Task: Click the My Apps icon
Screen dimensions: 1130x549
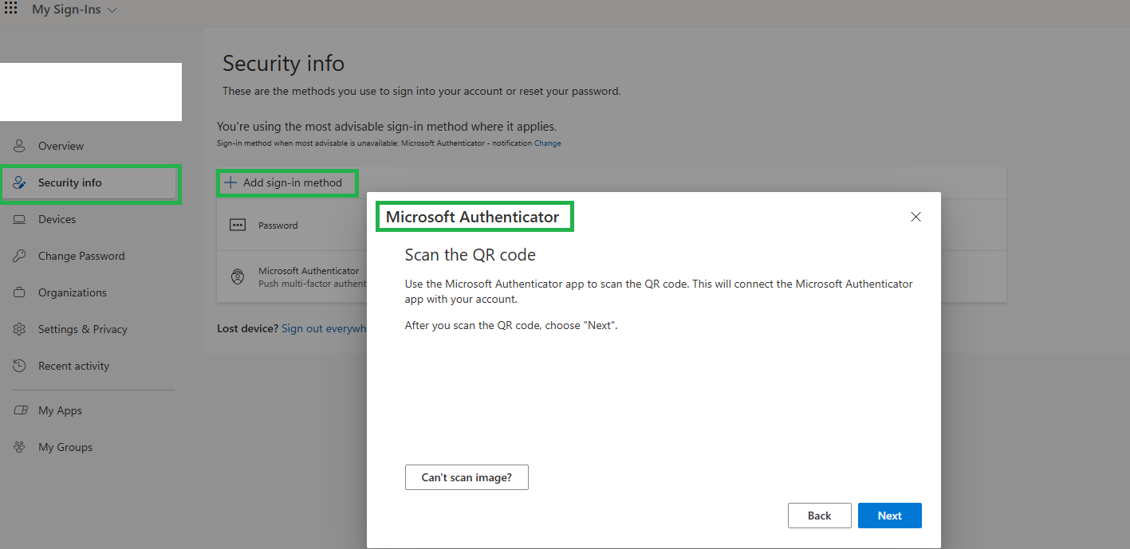Action: coord(20,410)
